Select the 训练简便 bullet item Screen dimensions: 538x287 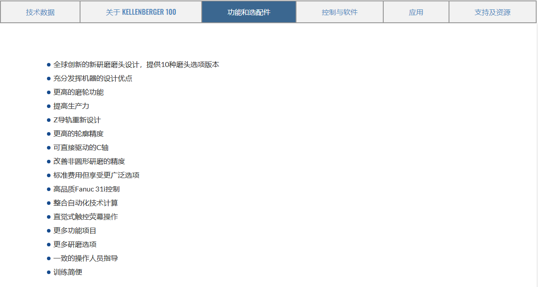pos(68,272)
